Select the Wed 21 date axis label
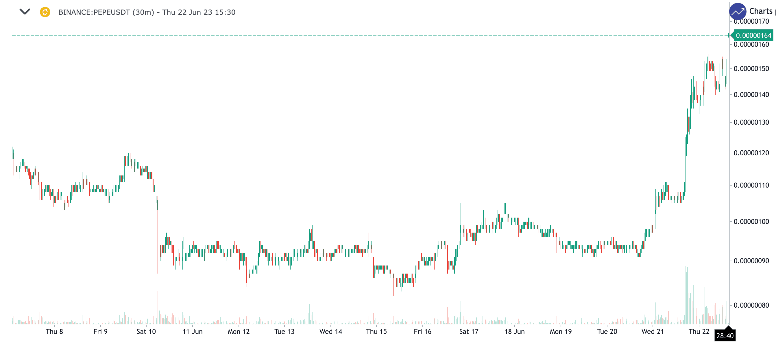The image size is (776, 344). 653,331
